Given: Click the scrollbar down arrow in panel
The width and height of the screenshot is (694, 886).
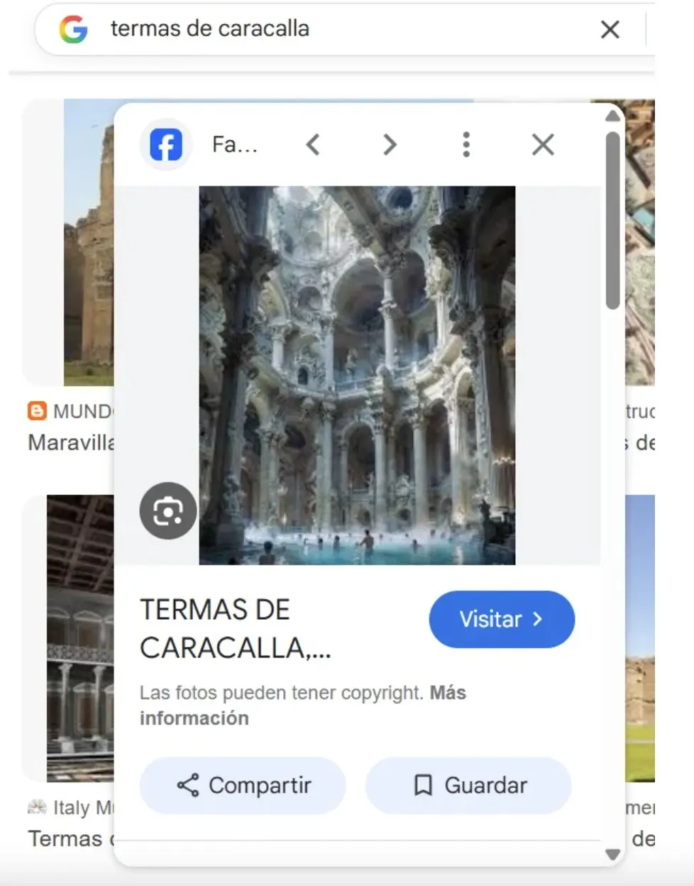Looking at the screenshot, I should [612, 854].
